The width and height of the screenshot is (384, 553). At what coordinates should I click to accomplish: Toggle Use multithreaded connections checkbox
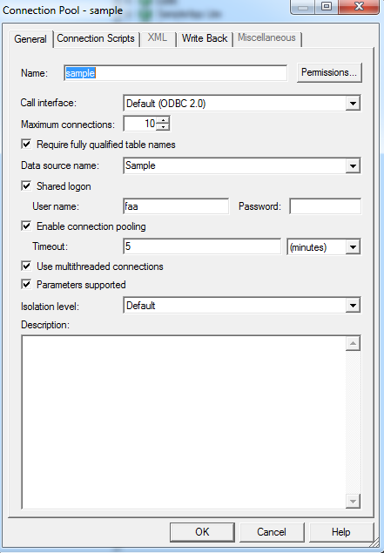coord(26,266)
